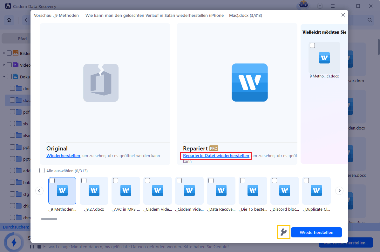Click the robot avatar icon in title bar
Viewport: 380px width, 252px height.
point(303,5)
